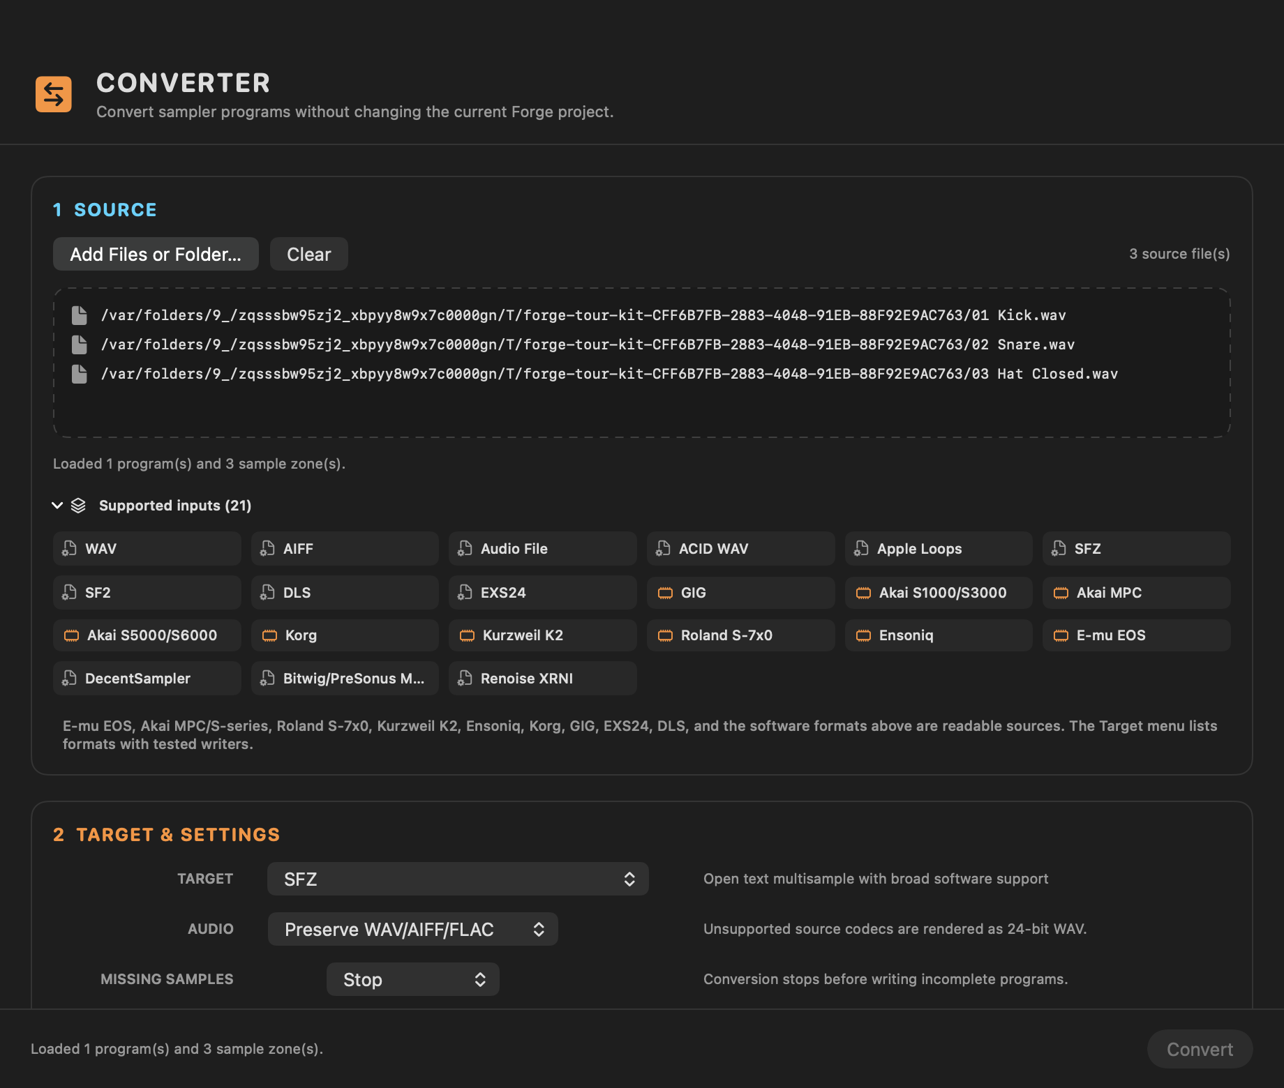Click the SF2 format icon

point(69,593)
